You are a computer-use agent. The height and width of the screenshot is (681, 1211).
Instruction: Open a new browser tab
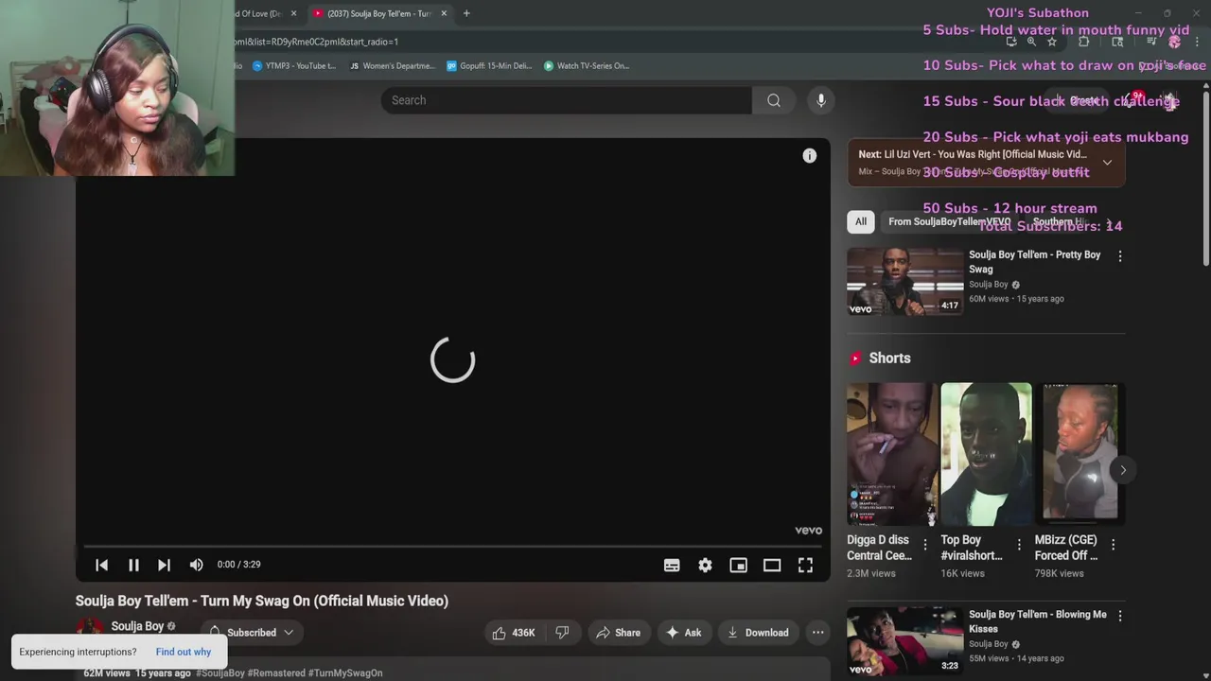[x=466, y=13]
